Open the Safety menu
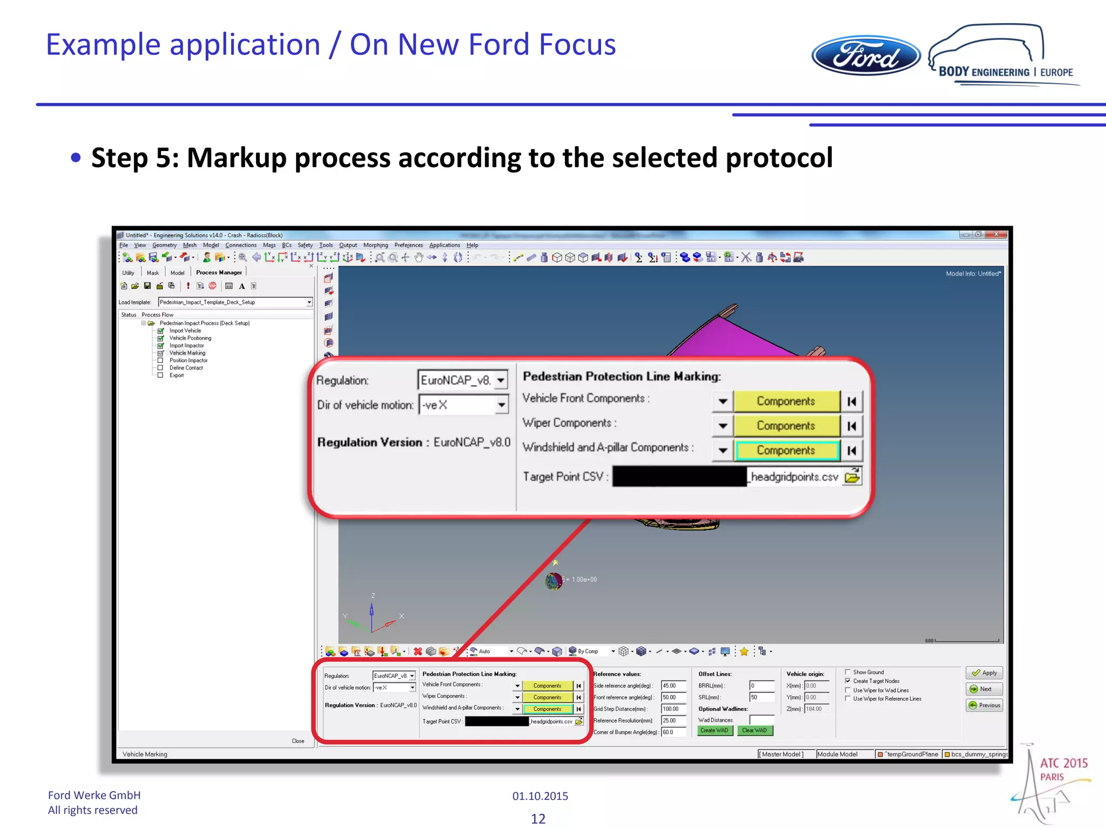Image resolution: width=1106 pixels, height=829 pixels. click(305, 245)
